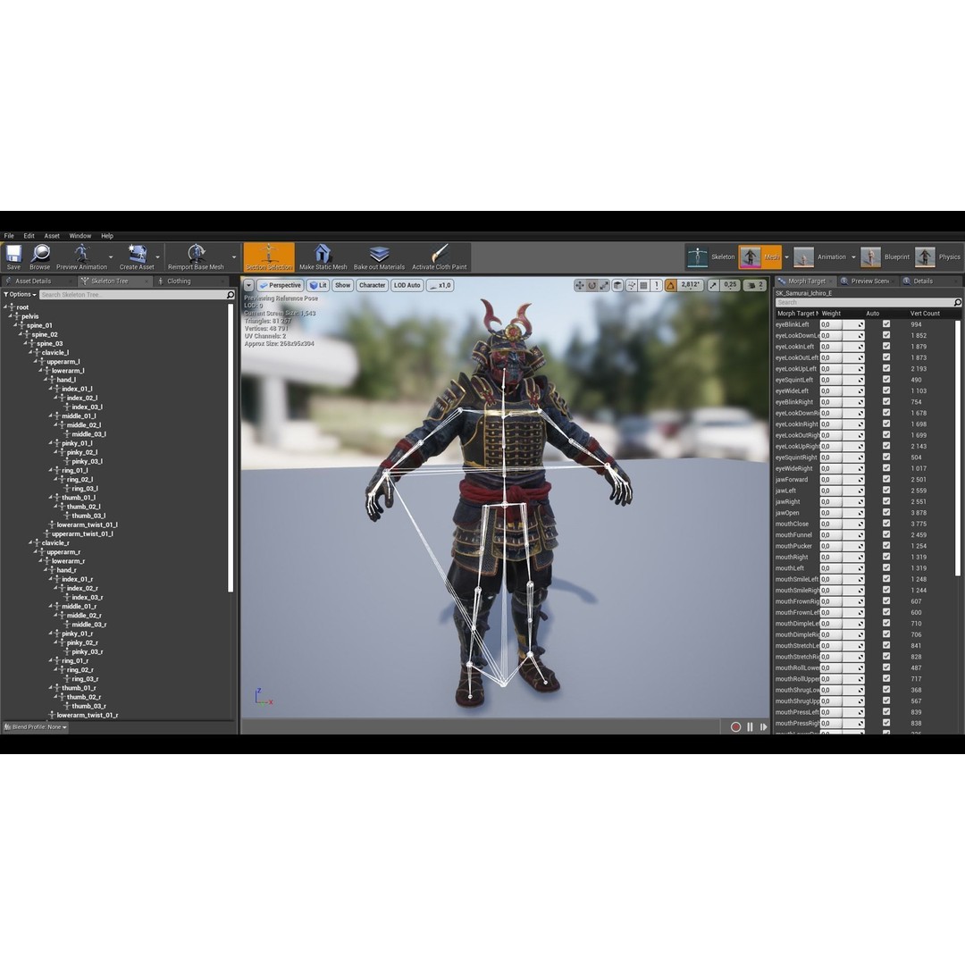Viewport: 965px width, 965px height.
Task: Open the Edit menu
Action: (29, 236)
